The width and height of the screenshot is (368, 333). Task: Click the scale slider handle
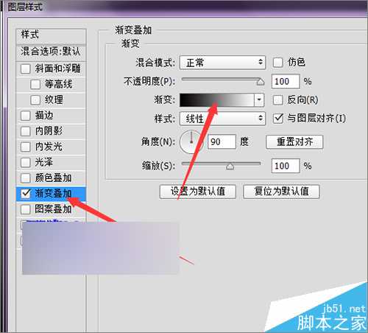coord(230,166)
